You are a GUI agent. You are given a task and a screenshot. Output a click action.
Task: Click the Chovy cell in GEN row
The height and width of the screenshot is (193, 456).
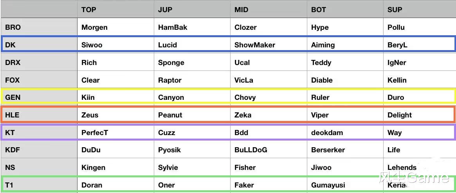click(x=269, y=97)
